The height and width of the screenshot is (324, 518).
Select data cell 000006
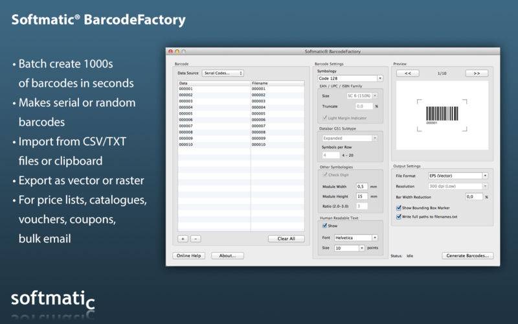[x=214, y=120]
